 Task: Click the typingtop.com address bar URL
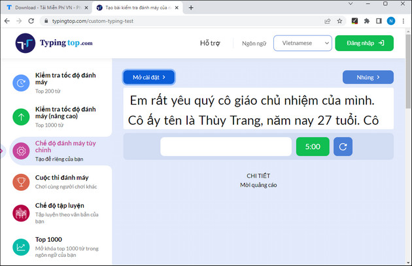92,21
